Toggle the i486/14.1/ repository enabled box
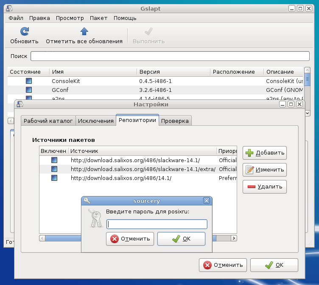Viewport: 319px width, 285px height. (54, 178)
